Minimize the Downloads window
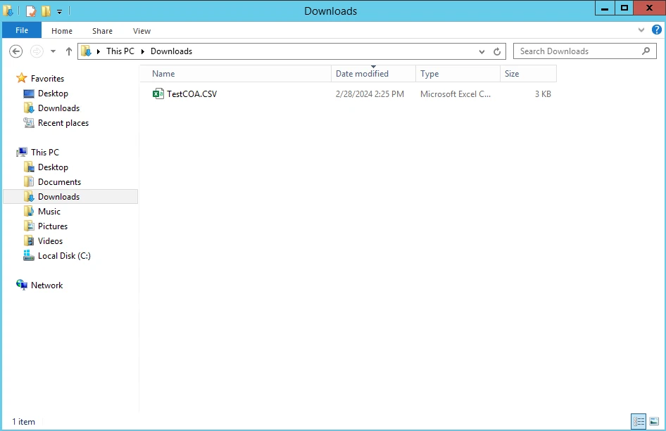This screenshot has width=666, height=431. click(x=605, y=8)
